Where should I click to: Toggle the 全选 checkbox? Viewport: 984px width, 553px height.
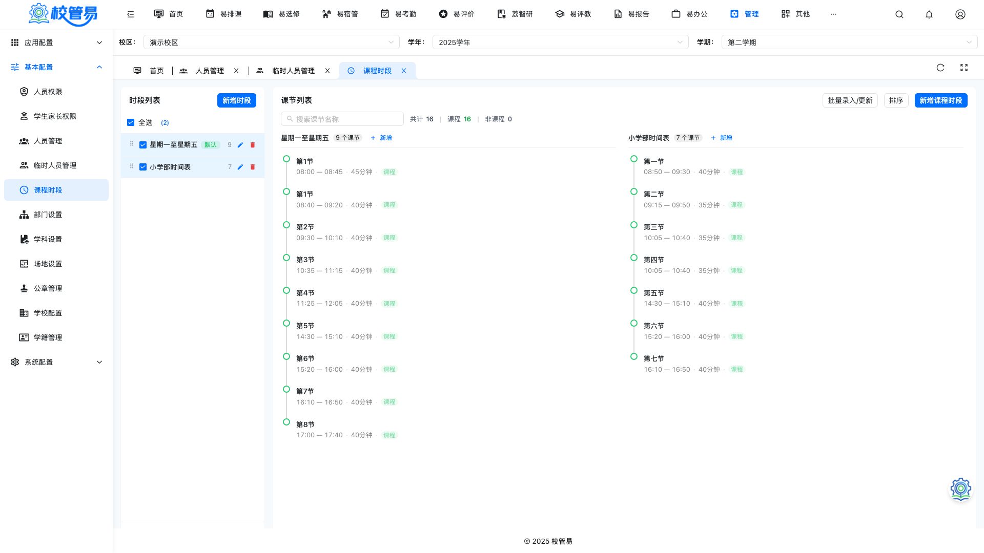coord(131,122)
